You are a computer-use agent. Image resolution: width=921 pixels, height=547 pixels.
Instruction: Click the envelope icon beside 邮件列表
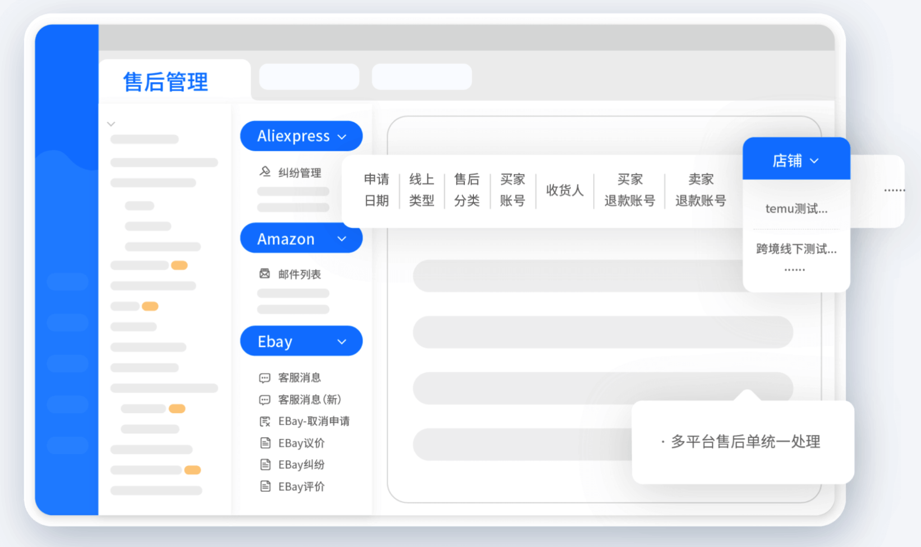265,273
